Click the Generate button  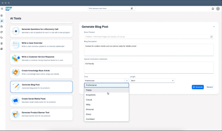tap(198, 87)
